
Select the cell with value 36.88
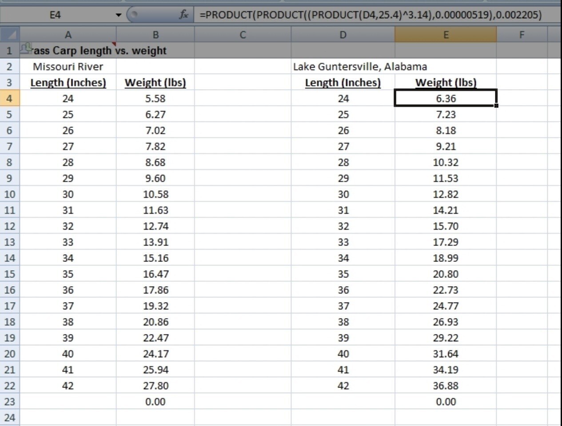pos(446,386)
